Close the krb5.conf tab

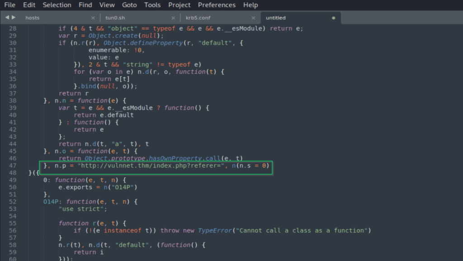(x=253, y=18)
